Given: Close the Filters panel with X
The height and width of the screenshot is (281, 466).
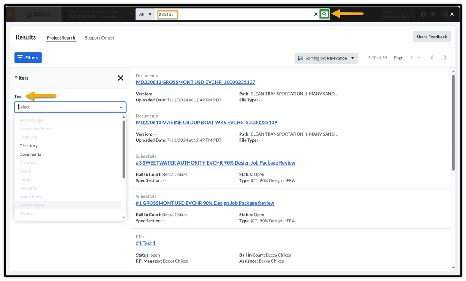Looking at the screenshot, I should pyautogui.click(x=120, y=78).
